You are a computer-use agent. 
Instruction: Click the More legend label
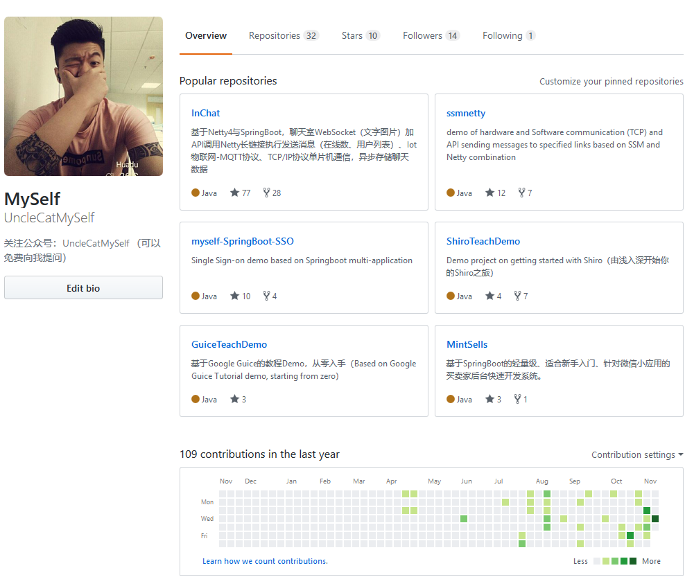(651, 561)
